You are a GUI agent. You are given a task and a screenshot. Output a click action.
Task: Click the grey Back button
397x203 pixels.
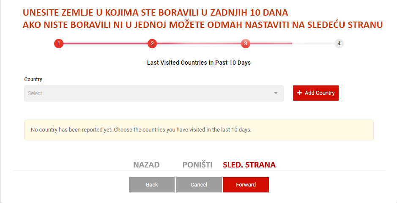click(x=152, y=185)
